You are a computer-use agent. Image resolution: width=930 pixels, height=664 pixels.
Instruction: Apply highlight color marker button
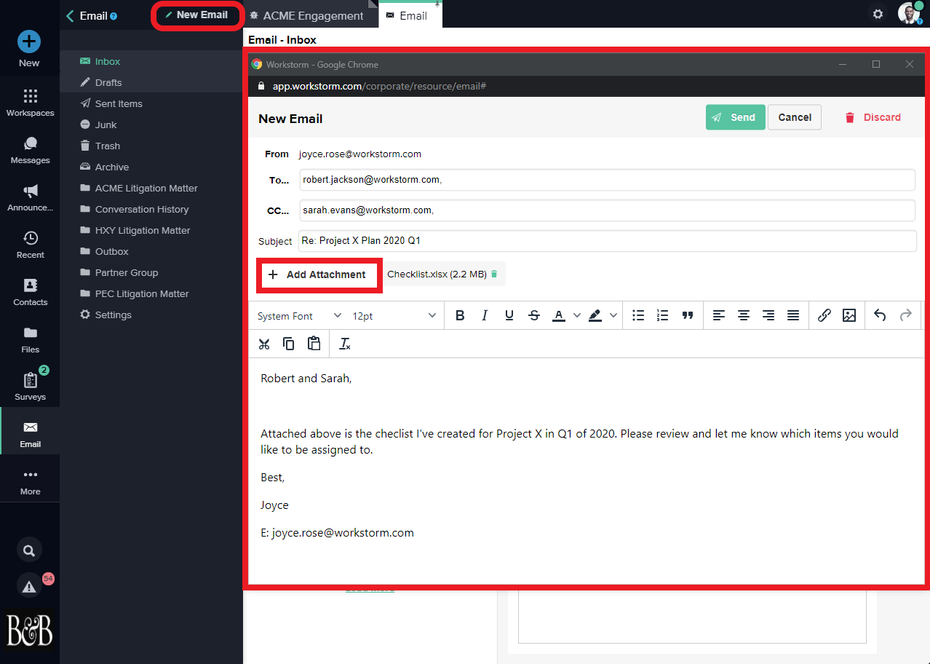(595, 315)
